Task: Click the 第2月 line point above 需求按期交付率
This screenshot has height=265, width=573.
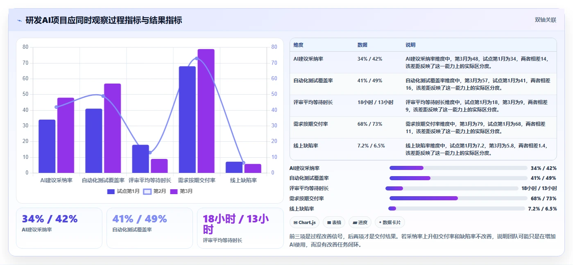Action: point(197,58)
